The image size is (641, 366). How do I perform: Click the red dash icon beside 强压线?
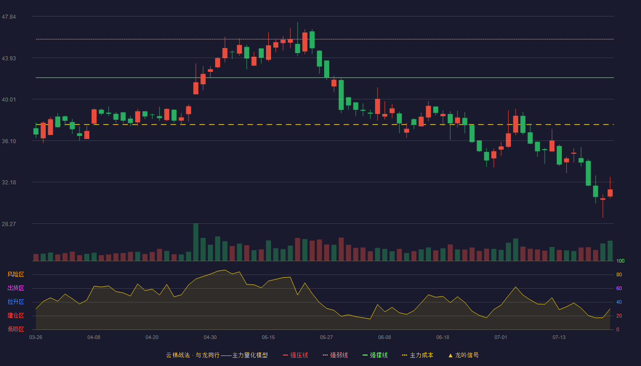285,355
